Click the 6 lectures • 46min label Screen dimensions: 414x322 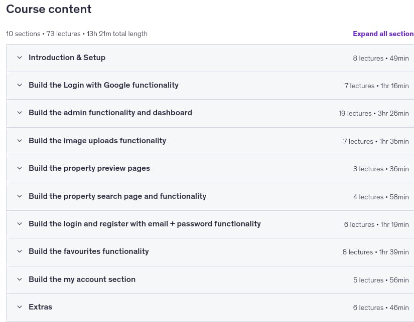(381, 308)
